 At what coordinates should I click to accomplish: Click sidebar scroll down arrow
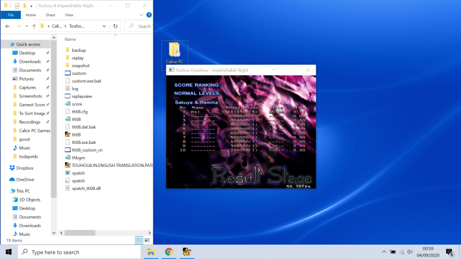[x=54, y=233]
